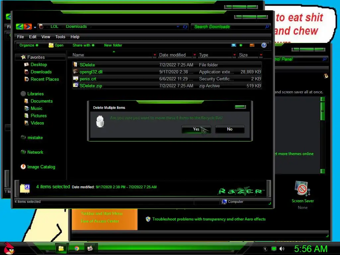
Task: Open Documents library
Action: pos(42,101)
